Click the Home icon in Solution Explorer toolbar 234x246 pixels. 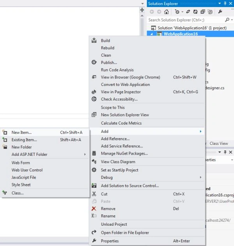pos(167,12)
